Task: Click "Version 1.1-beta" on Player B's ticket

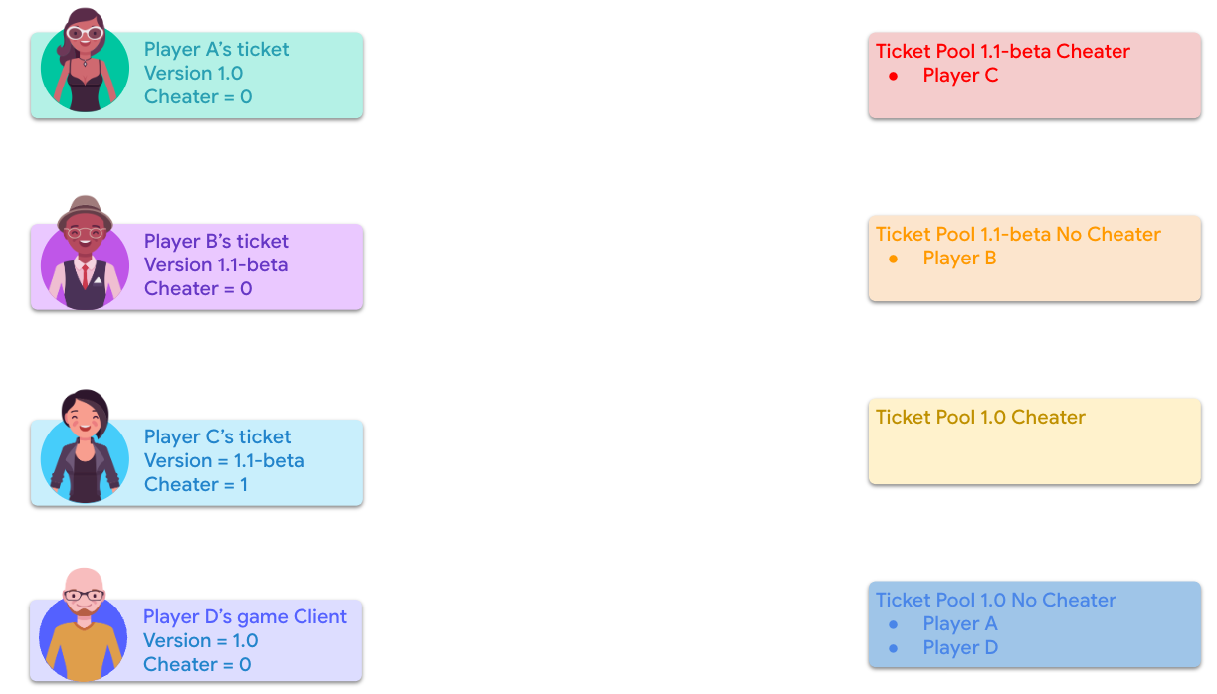Action: tap(216, 265)
